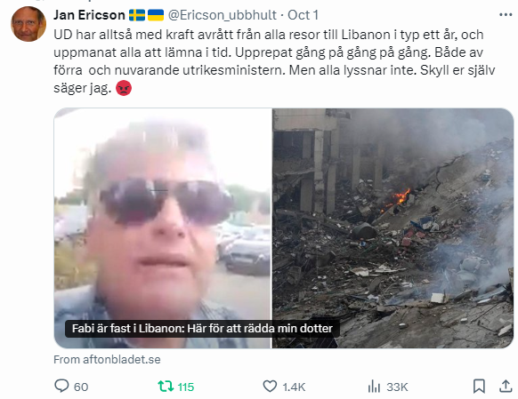Open the Oct 1 post timestamp
The width and height of the screenshot is (518, 399).
click(303, 15)
